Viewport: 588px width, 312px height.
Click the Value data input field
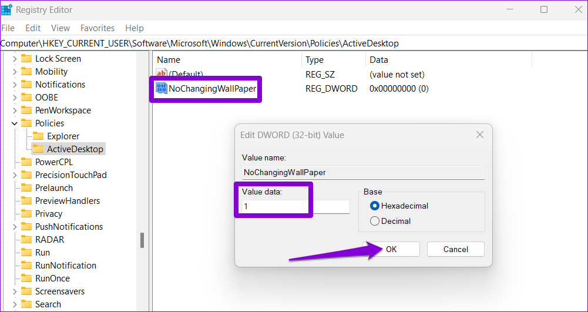[295, 207]
